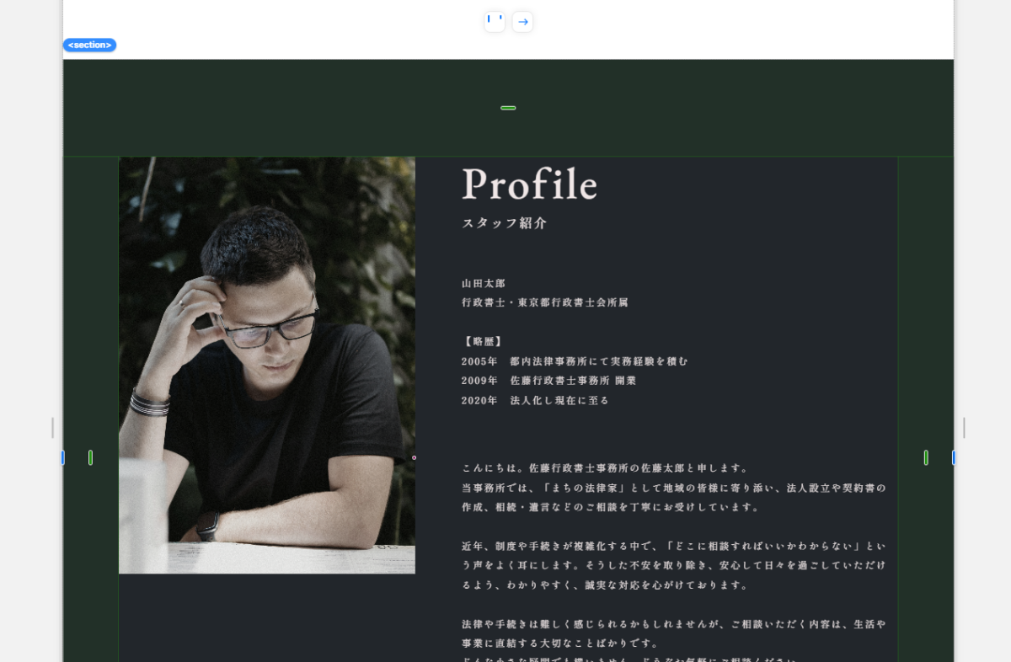1011x662 pixels.
Task: Click the right green padding handle
Action: click(x=926, y=457)
